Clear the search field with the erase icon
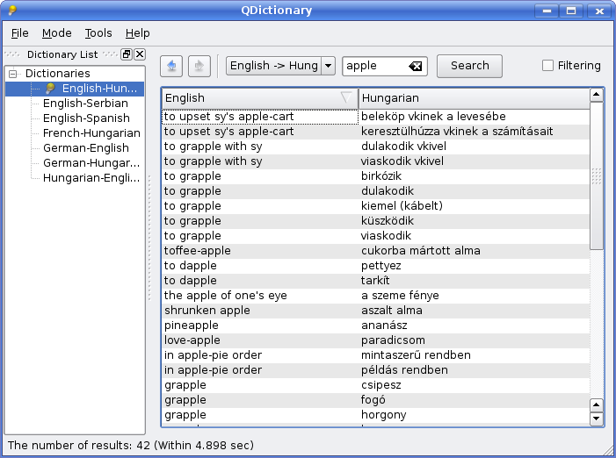The height and width of the screenshot is (458, 616). coord(416,67)
